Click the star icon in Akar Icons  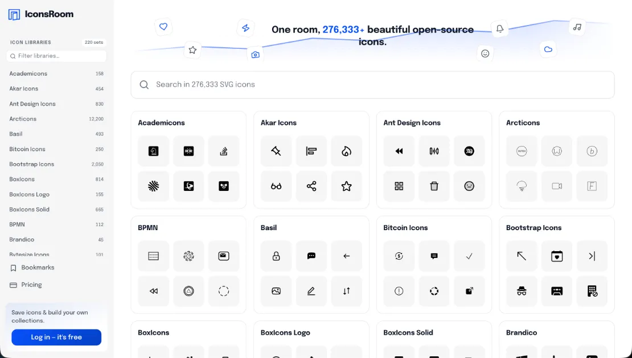(x=346, y=186)
